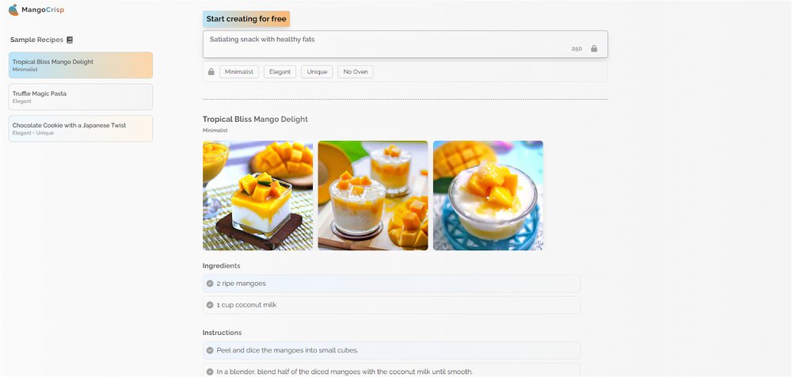This screenshot has width=792, height=377.
Task: Open first mango dessert photo on brown coaster
Action: [x=257, y=196]
